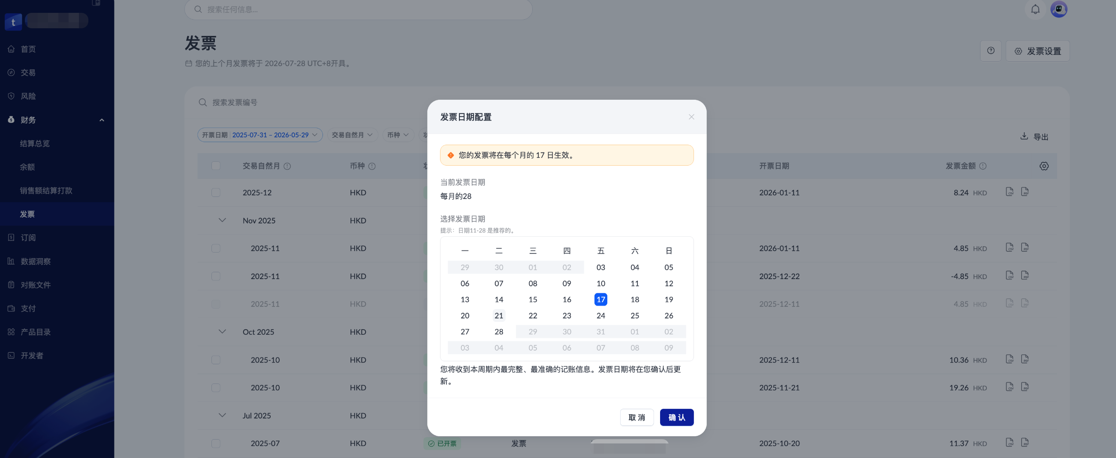
Task: Click the info icon beside 交易自然月 header
Action: click(287, 166)
